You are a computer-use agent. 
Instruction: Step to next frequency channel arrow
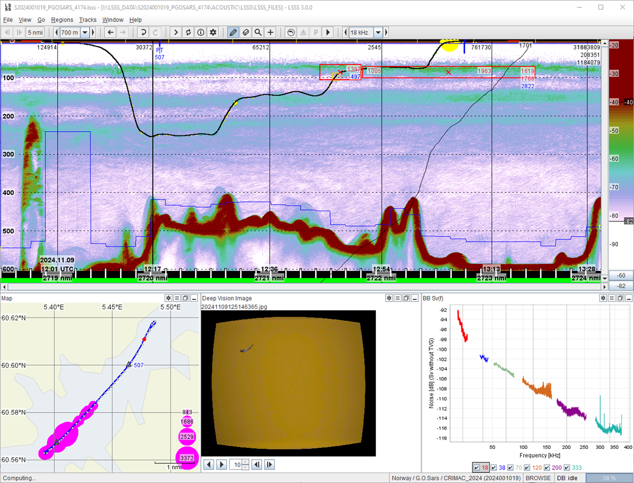tap(387, 32)
